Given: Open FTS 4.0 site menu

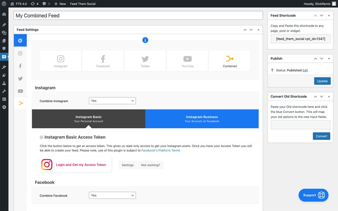Looking at the screenshot, I should click(19, 4).
